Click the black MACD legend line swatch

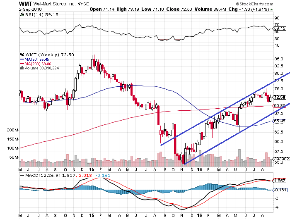click(x=22, y=175)
